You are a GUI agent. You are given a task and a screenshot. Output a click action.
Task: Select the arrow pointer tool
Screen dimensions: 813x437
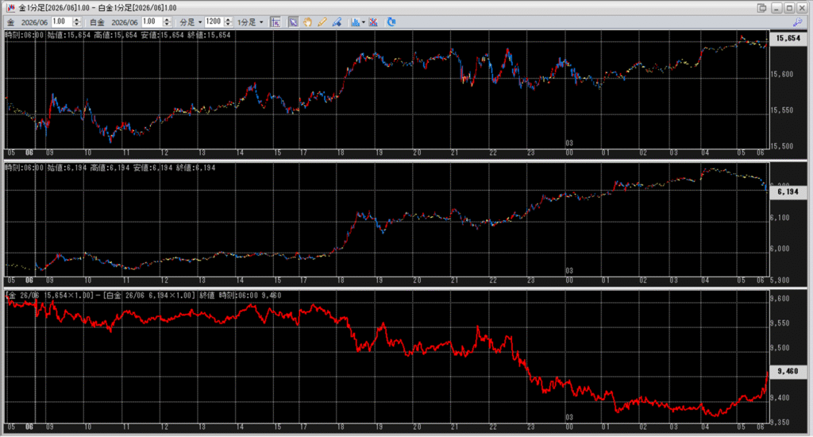[x=293, y=22]
